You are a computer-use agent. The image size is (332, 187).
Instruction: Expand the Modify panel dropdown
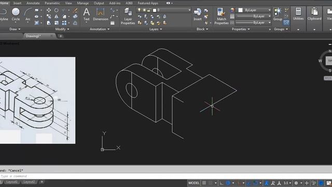[62, 29]
